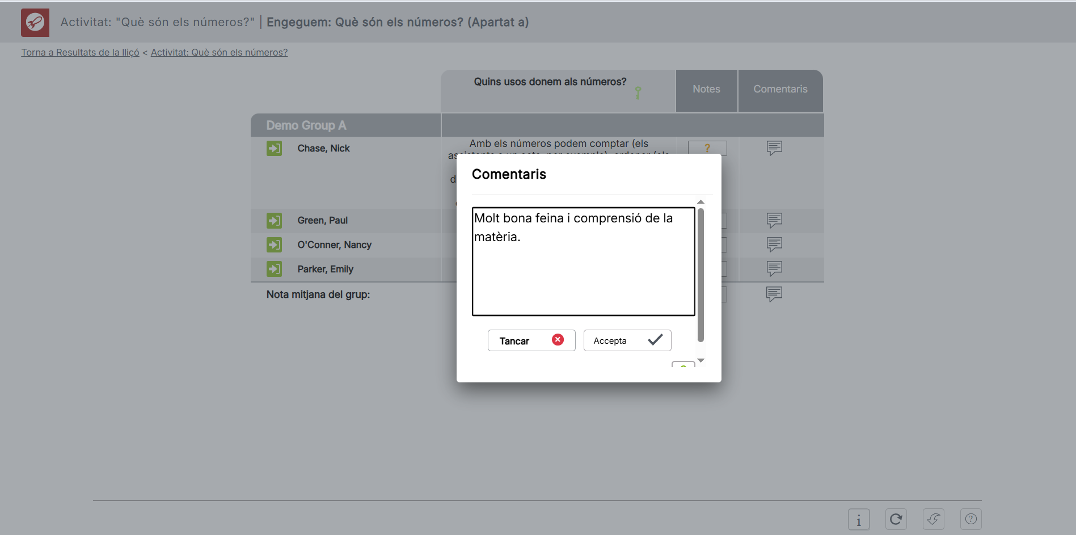The image size is (1076, 535).
Task: Open comment icon for Green, Paul
Action: 774,220
